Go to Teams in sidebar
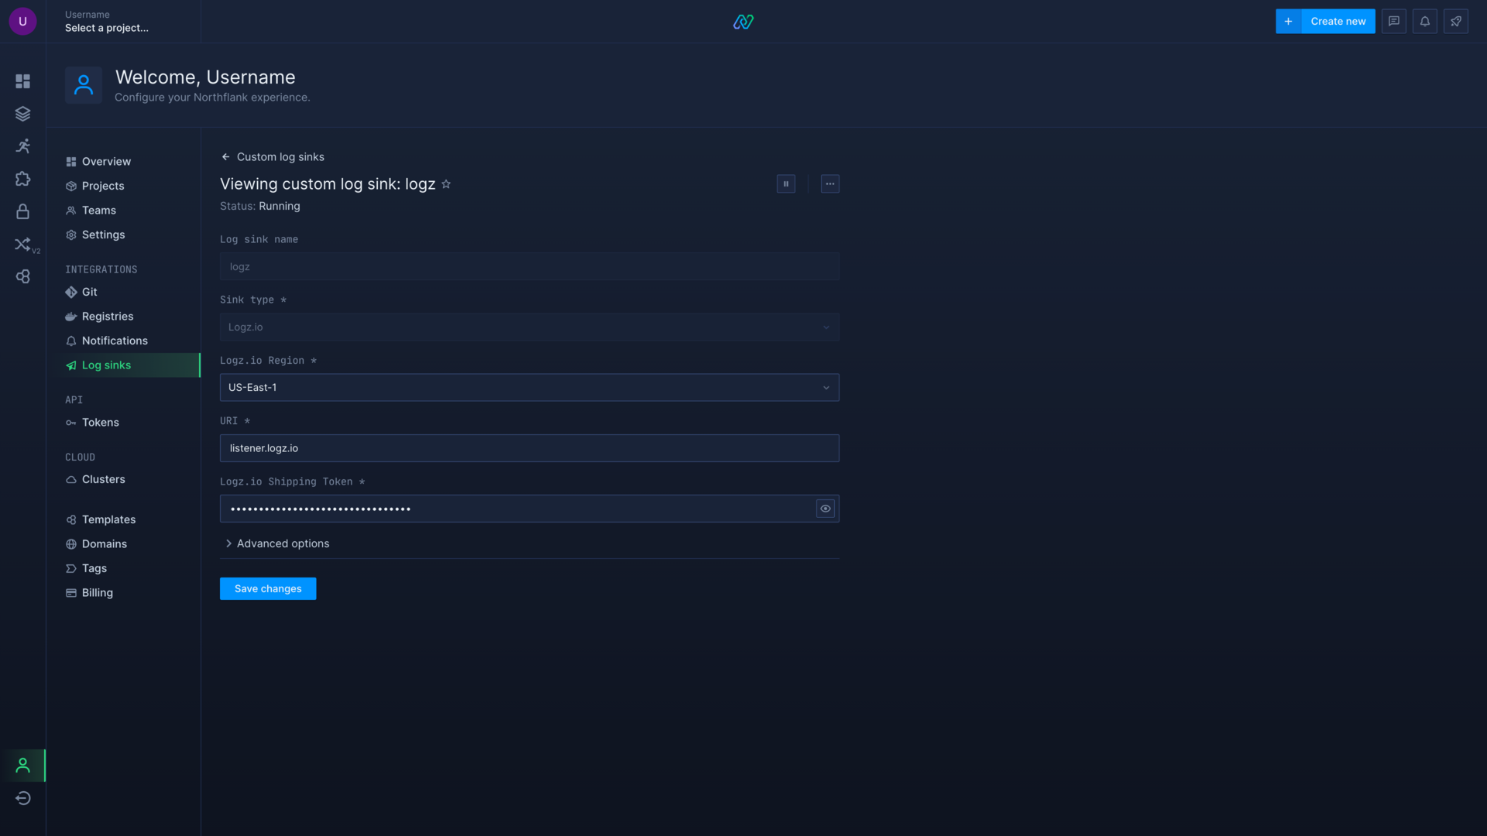The height and width of the screenshot is (836, 1487). coord(91,211)
